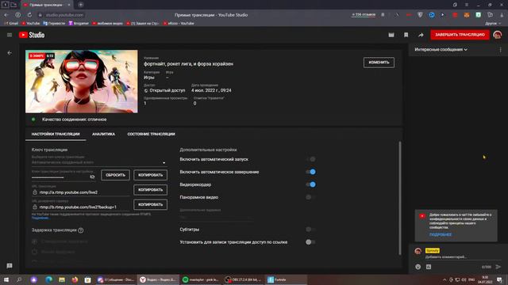Click the chat poll icon beside the emoji icon
Image resolution: width=508 pixels, height=285 pixels.
429,267
